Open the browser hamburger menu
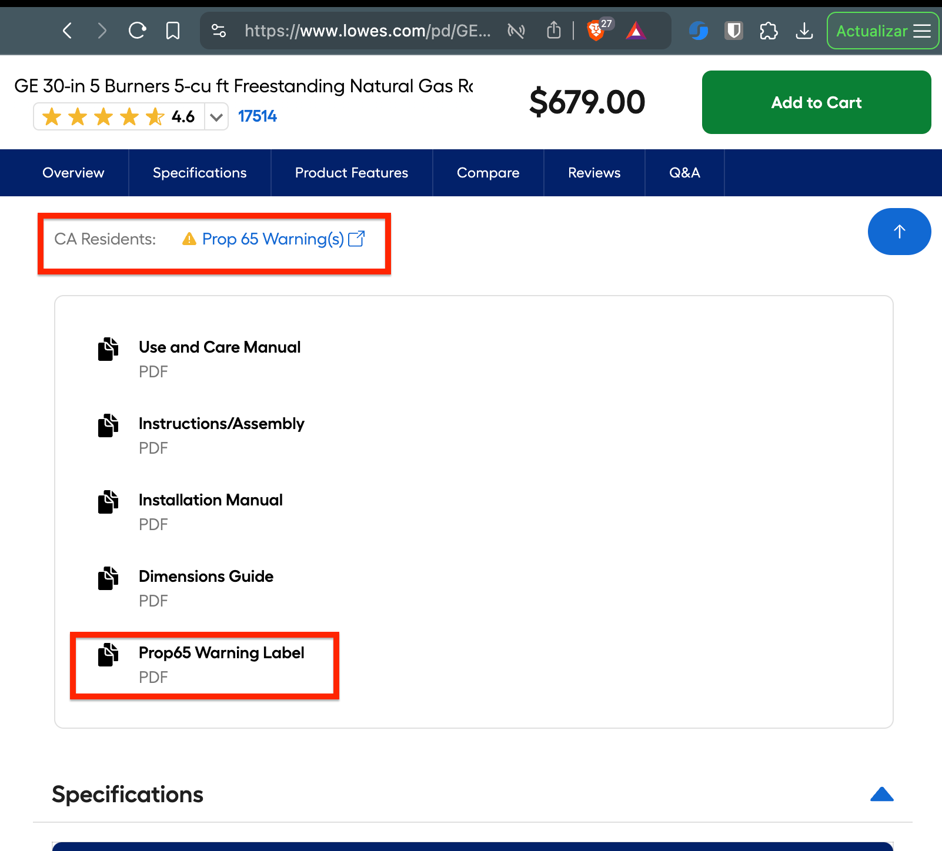 [x=922, y=31]
